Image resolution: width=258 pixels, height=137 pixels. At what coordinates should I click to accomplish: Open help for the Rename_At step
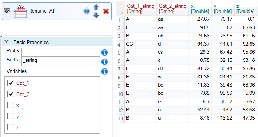point(87,11)
